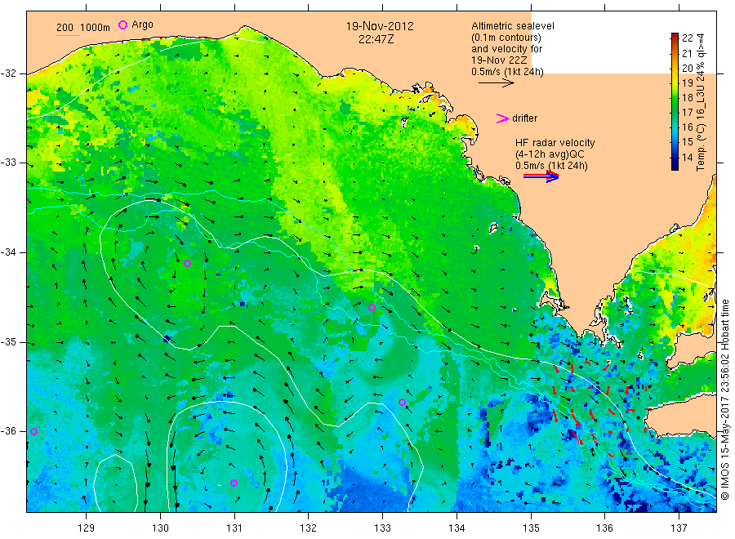735x539 pixels.
Task: Click the red and blue HF radar arrow
Action: [541, 176]
